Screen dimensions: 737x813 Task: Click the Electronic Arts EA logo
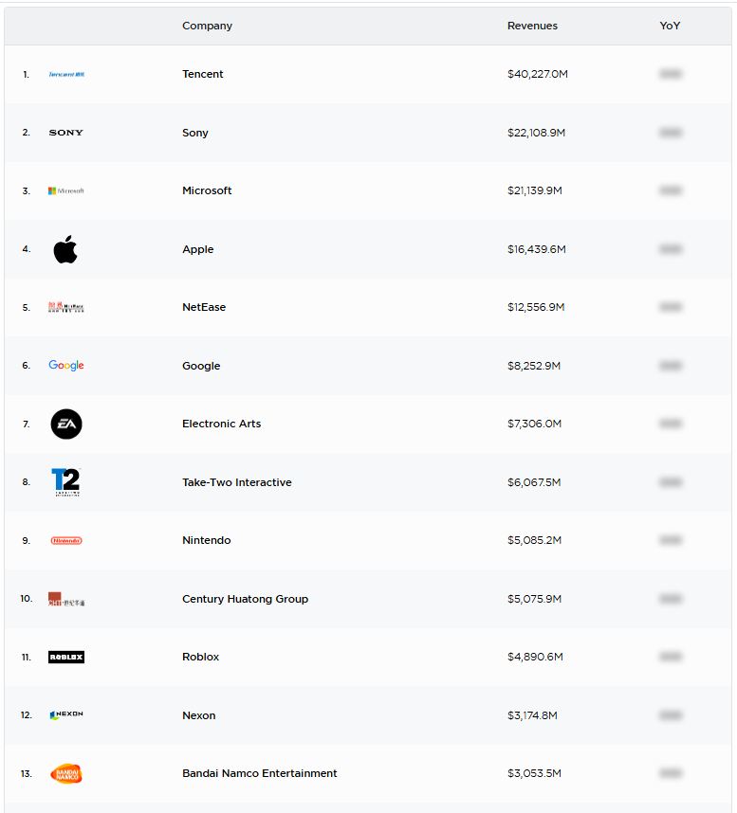66,425
